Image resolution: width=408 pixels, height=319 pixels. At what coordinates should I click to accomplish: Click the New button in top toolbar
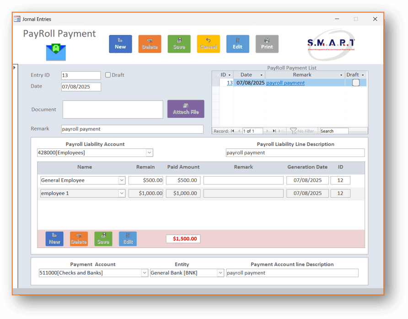point(120,44)
